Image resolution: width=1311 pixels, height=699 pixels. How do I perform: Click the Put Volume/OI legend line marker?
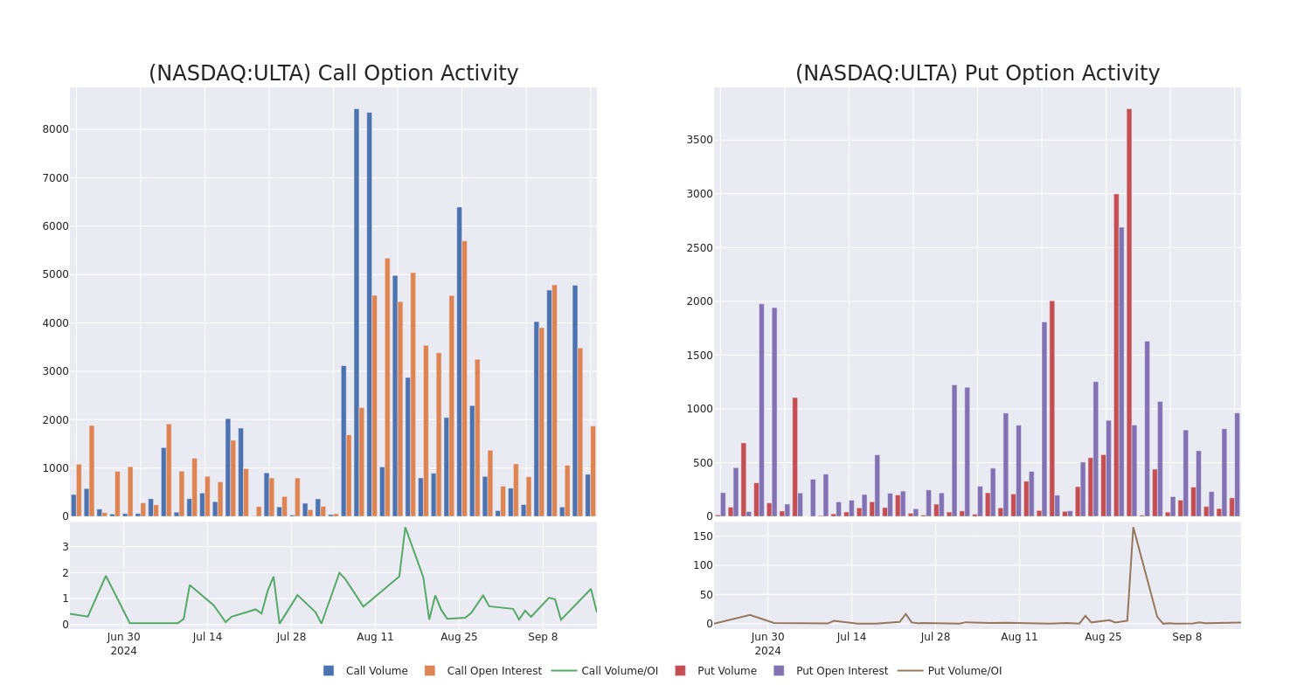point(910,671)
